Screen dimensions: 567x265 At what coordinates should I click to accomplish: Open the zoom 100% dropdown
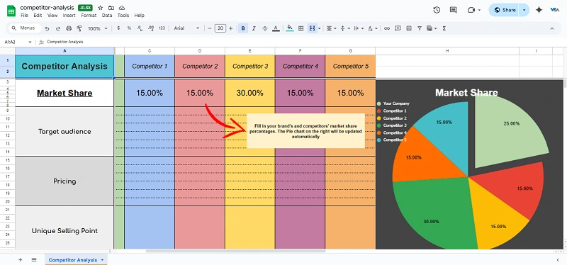point(98,28)
